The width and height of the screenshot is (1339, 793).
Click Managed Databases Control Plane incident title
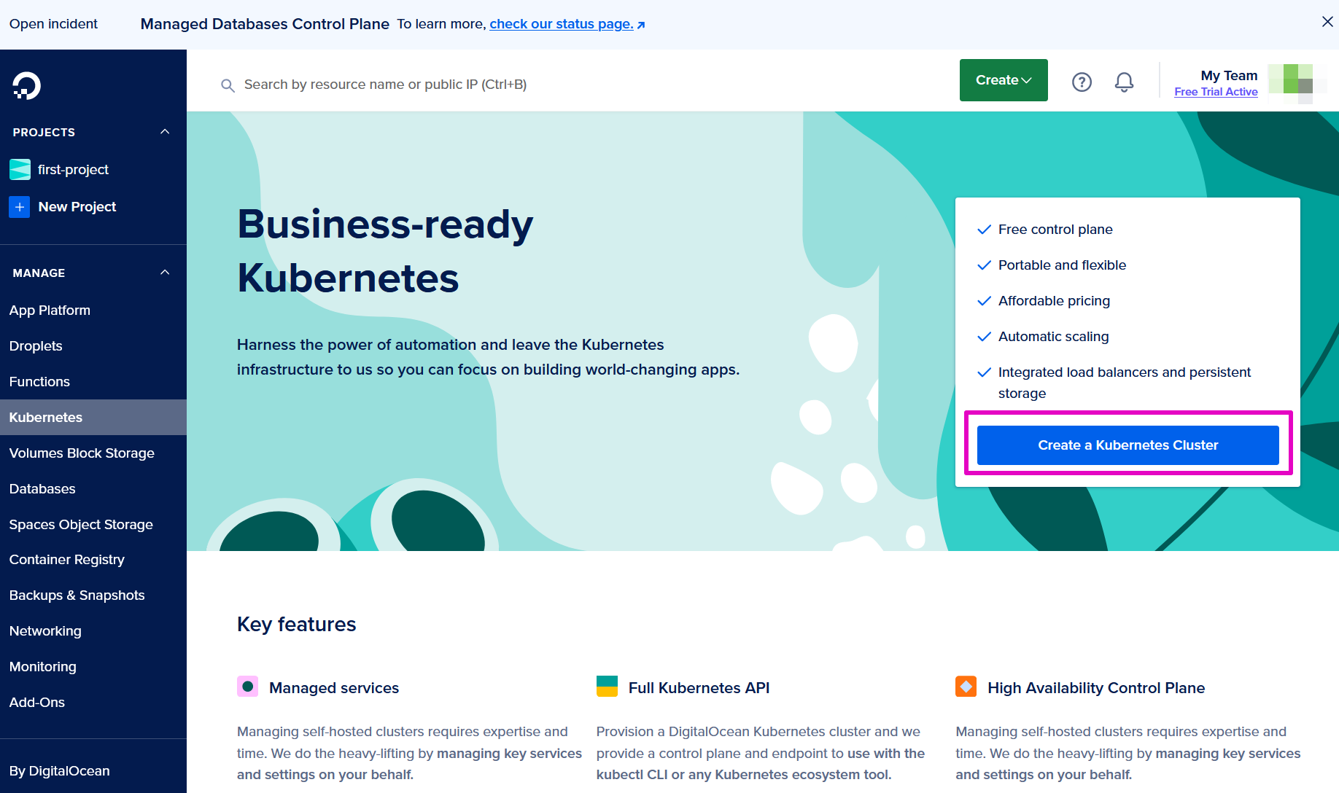265,24
